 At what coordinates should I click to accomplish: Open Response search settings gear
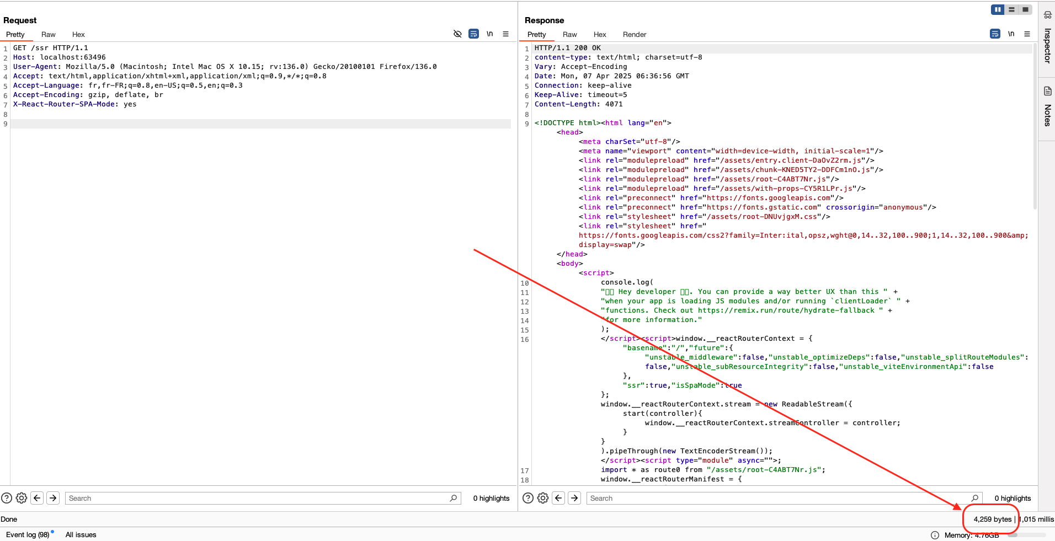pyautogui.click(x=543, y=498)
